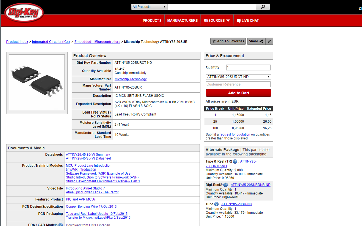The image size is (362, 226).
Task: Click help icon beside Tube packaging
Action: pos(216,204)
